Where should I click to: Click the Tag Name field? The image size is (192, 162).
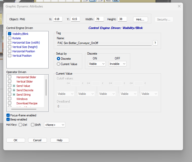coord(104,43)
